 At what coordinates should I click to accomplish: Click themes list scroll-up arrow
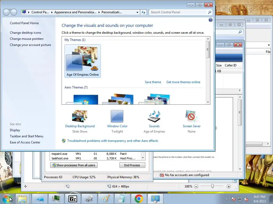pyautogui.click(x=208, y=39)
